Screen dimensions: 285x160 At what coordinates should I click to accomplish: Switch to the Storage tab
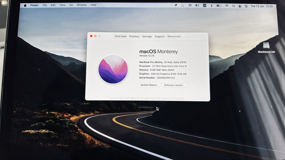coord(147,36)
